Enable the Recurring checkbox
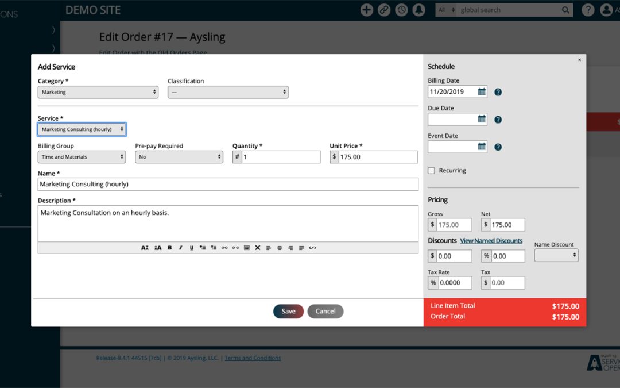 (431, 171)
